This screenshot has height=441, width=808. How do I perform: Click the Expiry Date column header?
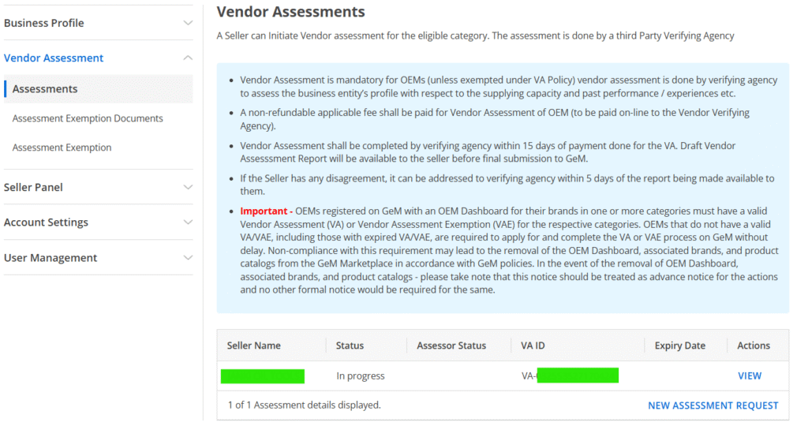click(x=679, y=346)
